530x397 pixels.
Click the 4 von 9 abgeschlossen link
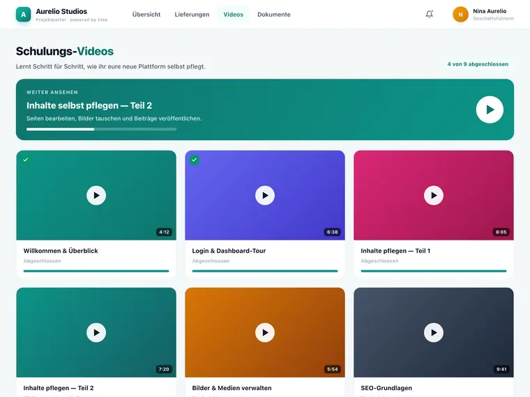(x=478, y=64)
